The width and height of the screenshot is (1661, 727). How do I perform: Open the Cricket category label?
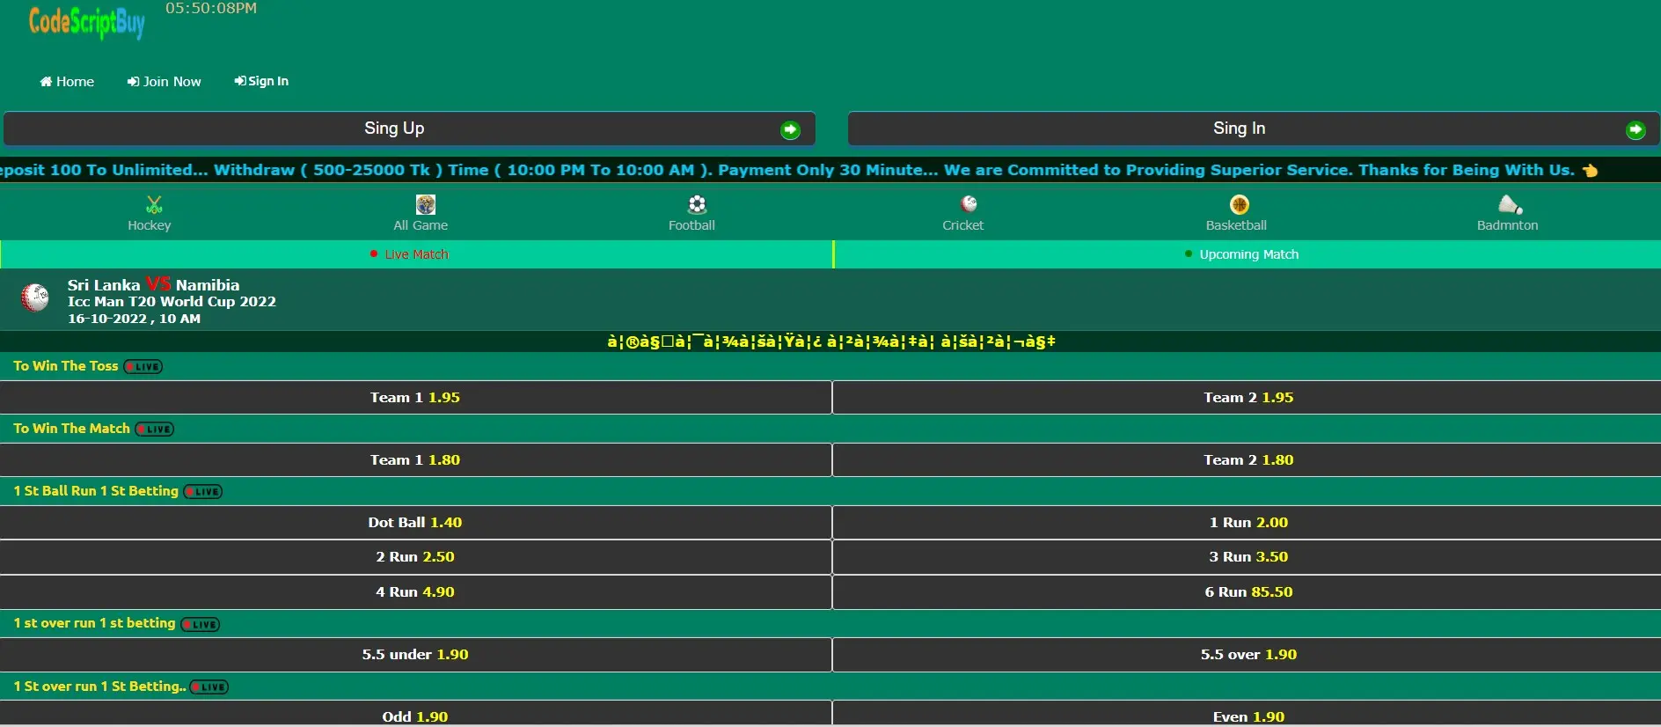[962, 225]
